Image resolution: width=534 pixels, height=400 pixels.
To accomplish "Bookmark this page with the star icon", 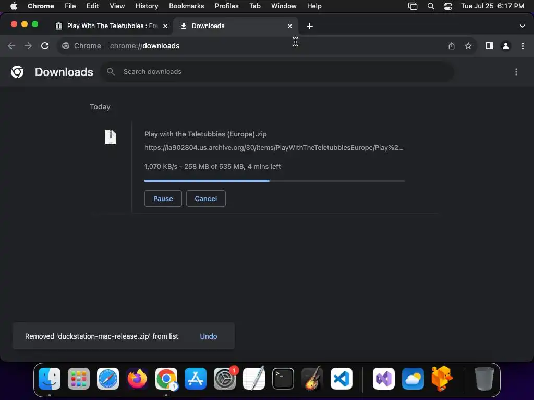I will point(468,46).
